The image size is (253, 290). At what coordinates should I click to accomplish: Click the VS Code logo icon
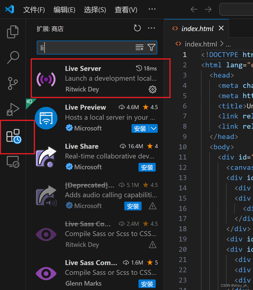click(x=10, y=9)
